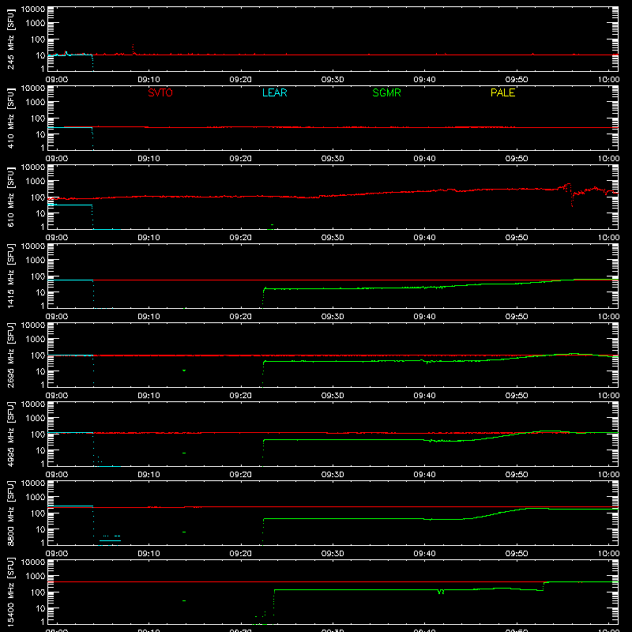Click the 10000 y-axis value of 245 MHz plot
Screen dimensions: 632x632
[33, 9]
